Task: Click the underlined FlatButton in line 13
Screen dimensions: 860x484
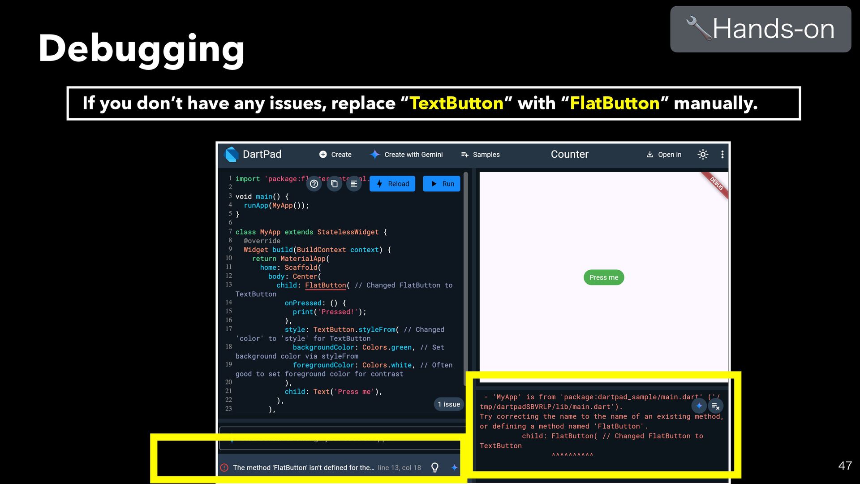Action: 326,285
